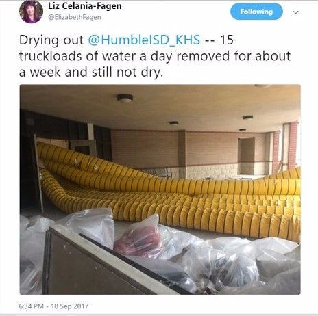Click the word "Drying" in the tweet
Viewport: 318px width, 316px height.
[39, 40]
